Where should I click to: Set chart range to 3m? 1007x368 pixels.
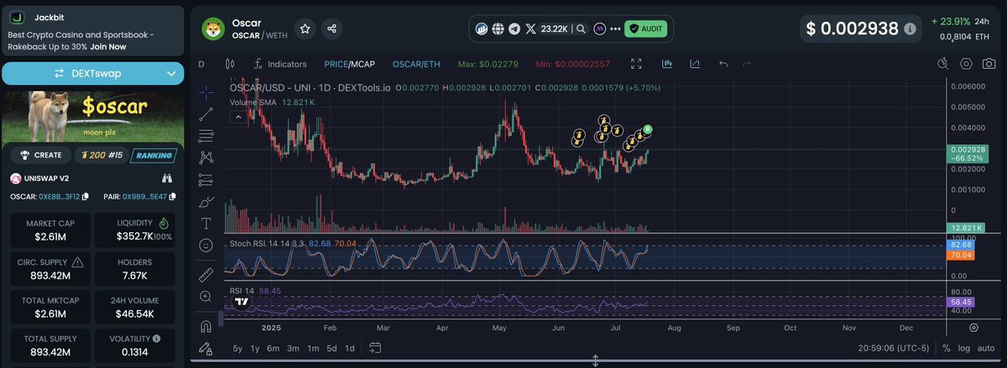tap(293, 348)
